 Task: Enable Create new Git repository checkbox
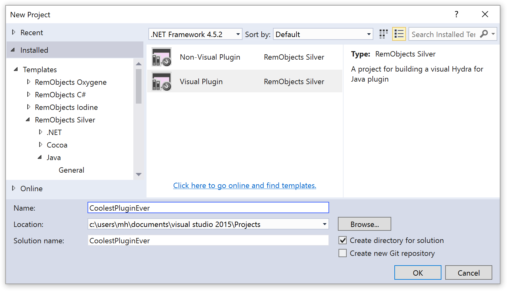point(343,253)
